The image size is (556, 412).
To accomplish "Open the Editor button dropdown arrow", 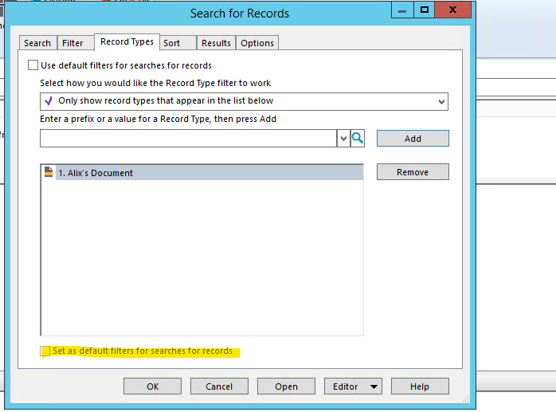I will click(x=374, y=386).
